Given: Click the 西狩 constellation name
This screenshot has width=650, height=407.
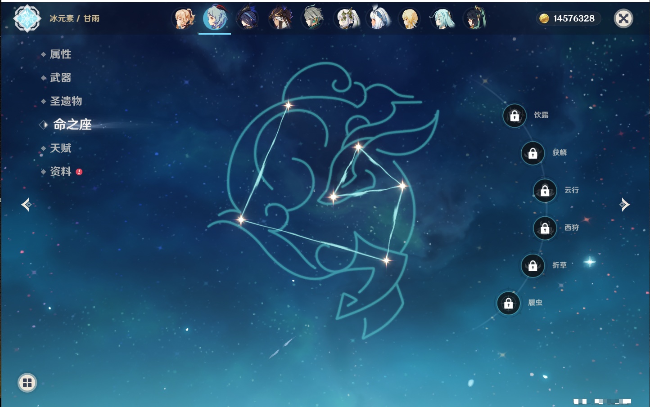Looking at the screenshot, I should (x=572, y=228).
